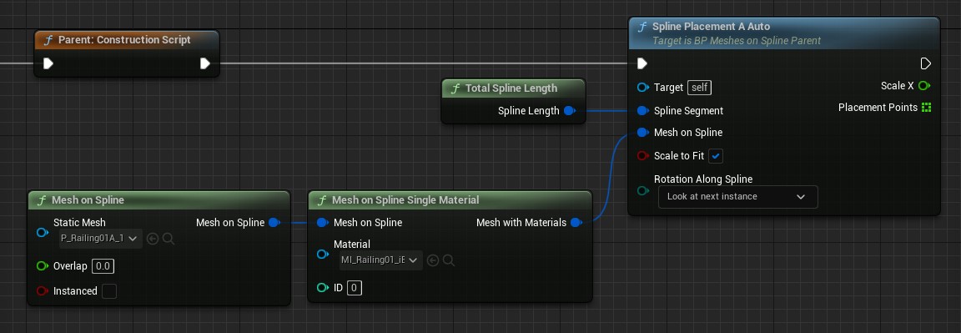
Task: Click Parent: Construction Script input exec pin
Action: point(48,63)
